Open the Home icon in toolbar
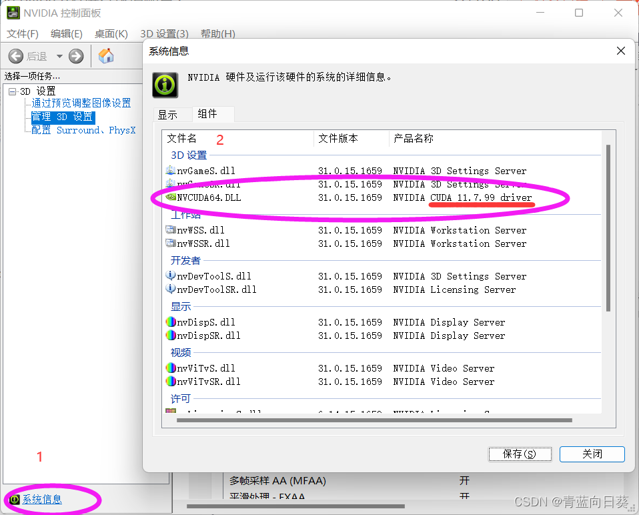639x515 pixels. pos(106,56)
